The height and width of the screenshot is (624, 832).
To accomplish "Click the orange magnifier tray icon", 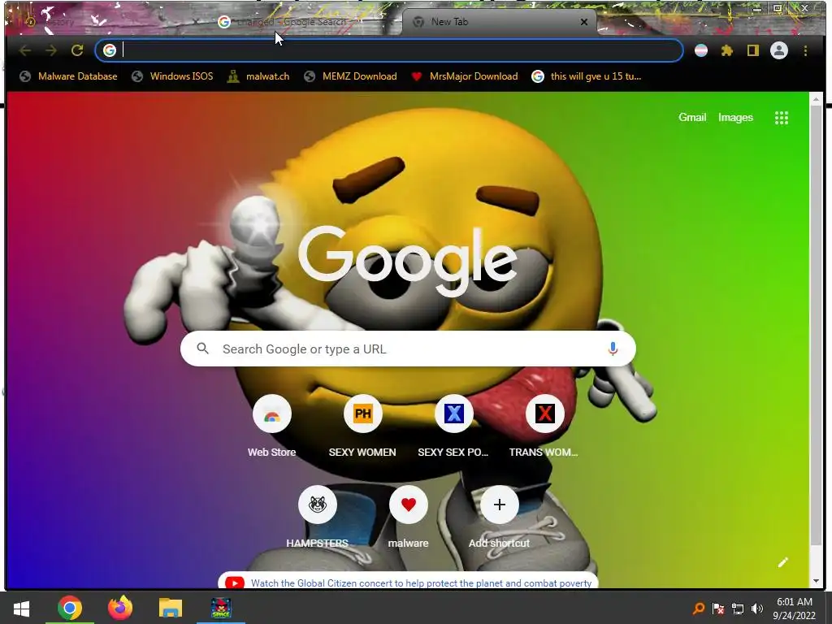I will [699, 609].
